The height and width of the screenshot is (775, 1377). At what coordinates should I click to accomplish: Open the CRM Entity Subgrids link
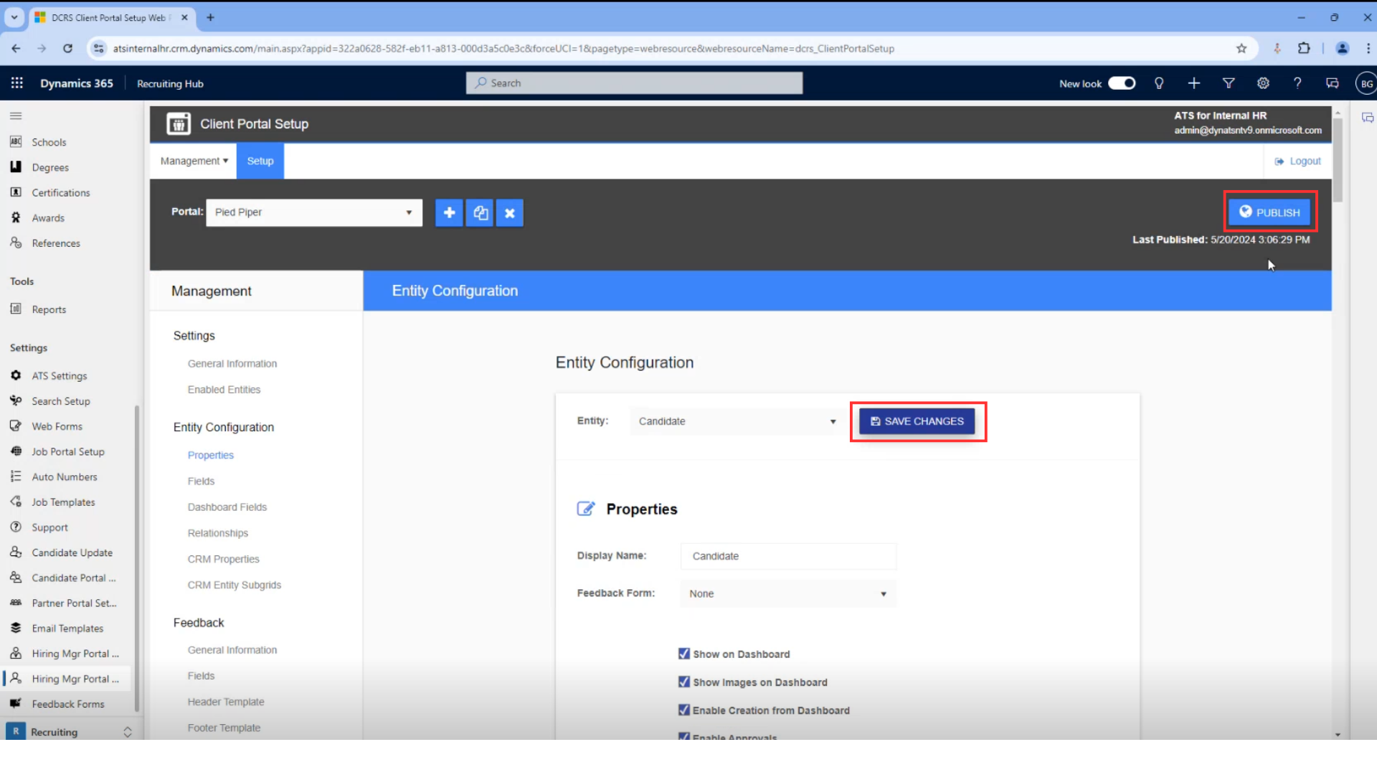point(235,585)
